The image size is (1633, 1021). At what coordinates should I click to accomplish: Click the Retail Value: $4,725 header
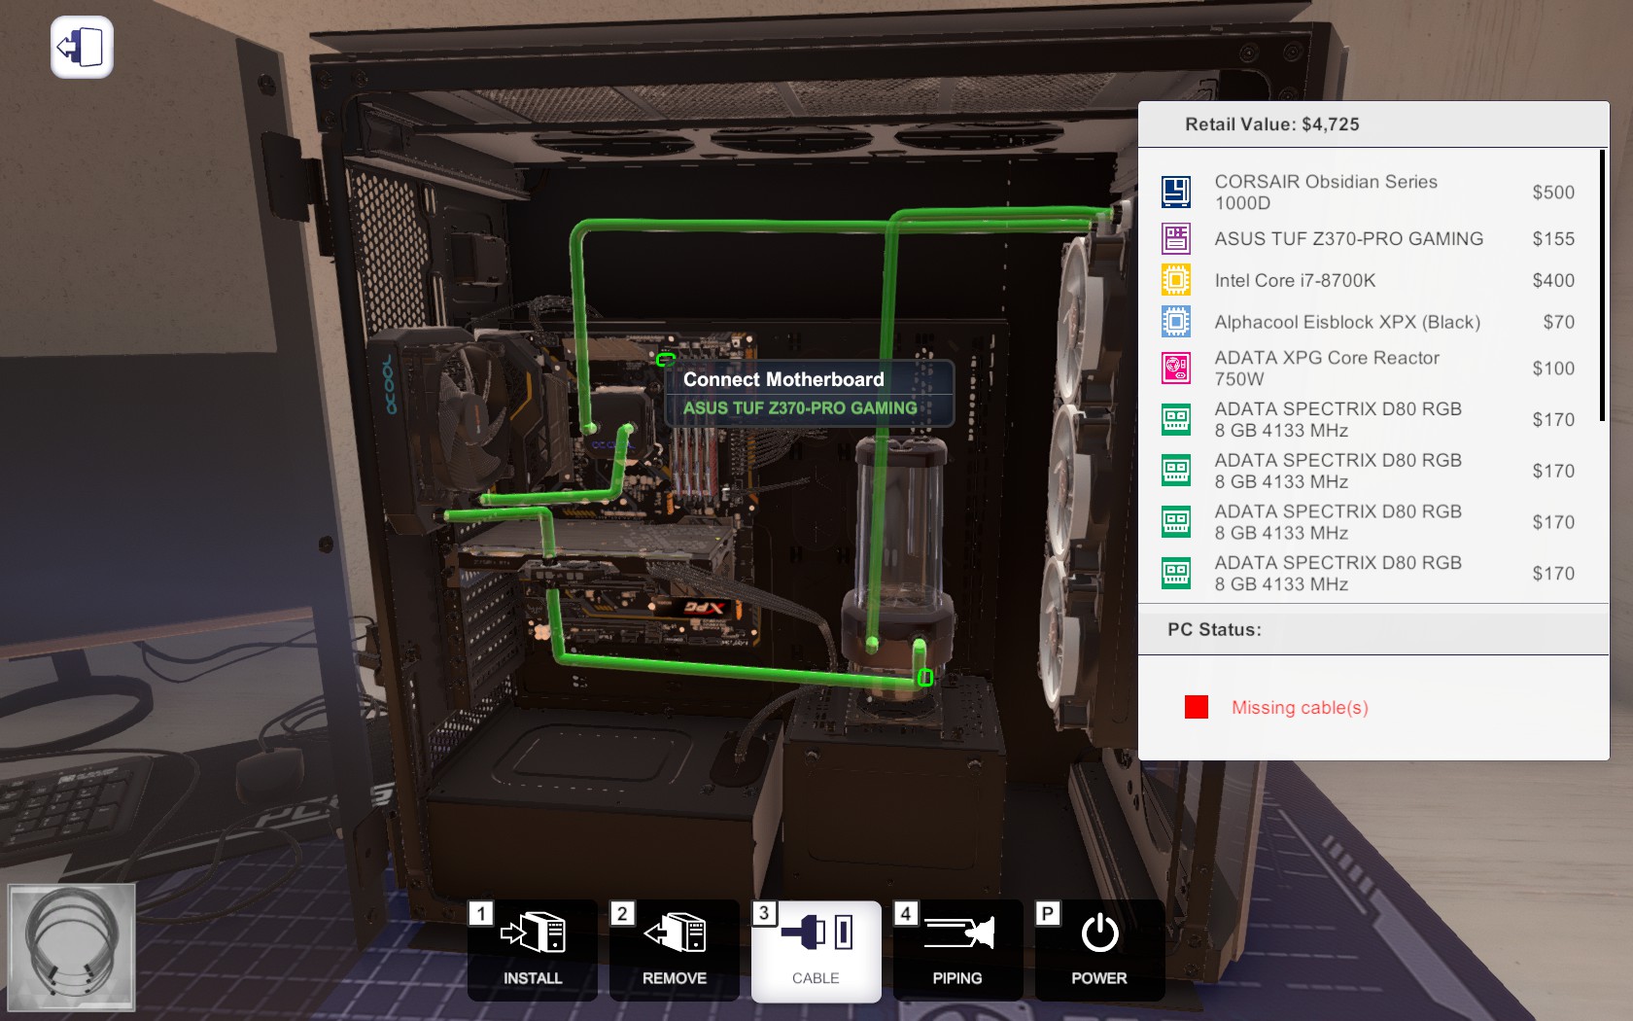click(x=1271, y=124)
